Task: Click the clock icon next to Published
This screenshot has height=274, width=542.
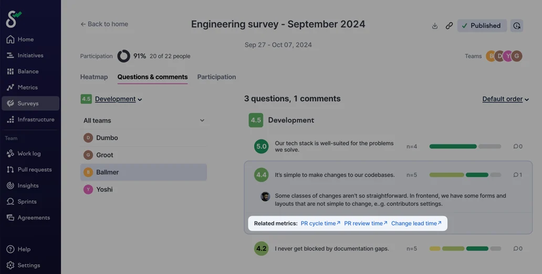Action: 517,26
